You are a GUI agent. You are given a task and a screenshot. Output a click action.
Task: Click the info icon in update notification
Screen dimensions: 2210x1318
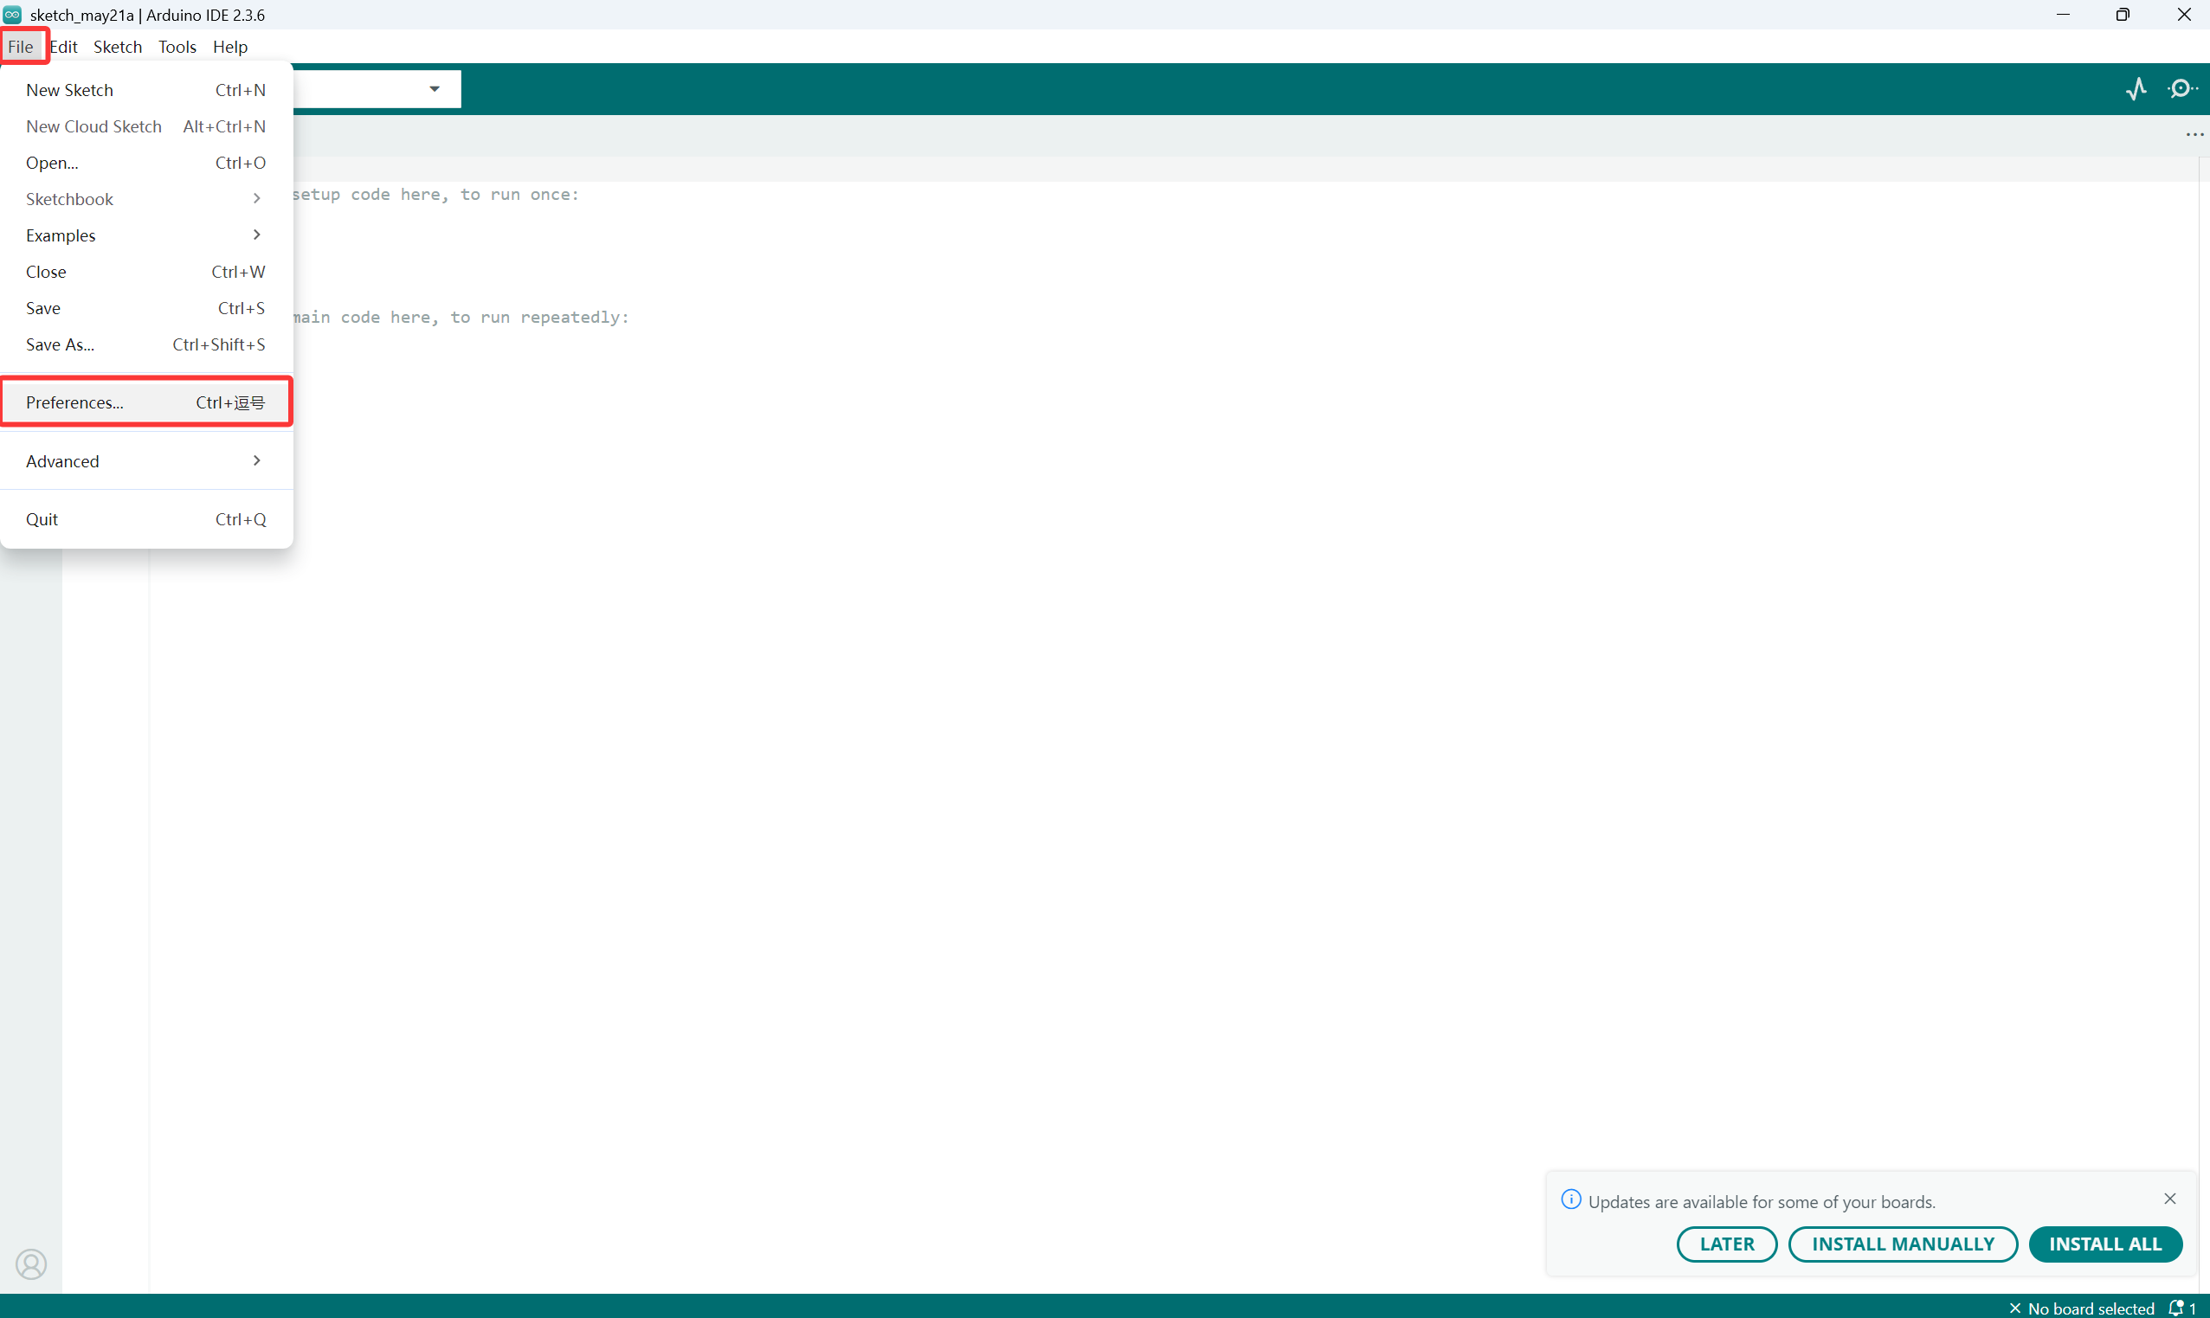coord(1570,1200)
